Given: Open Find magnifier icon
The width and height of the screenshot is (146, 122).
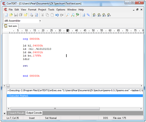Looking at the screenshot, I should click(68, 15).
